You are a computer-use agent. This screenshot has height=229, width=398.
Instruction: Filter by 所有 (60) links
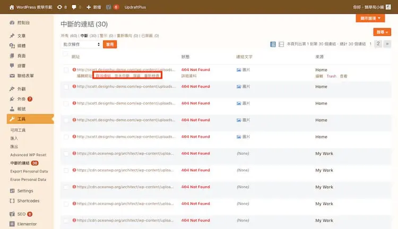pyautogui.click(x=69, y=35)
